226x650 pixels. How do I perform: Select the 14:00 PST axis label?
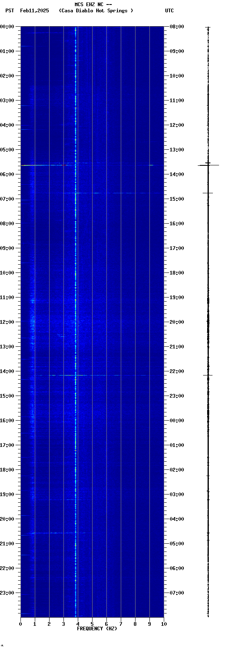tap(7, 371)
